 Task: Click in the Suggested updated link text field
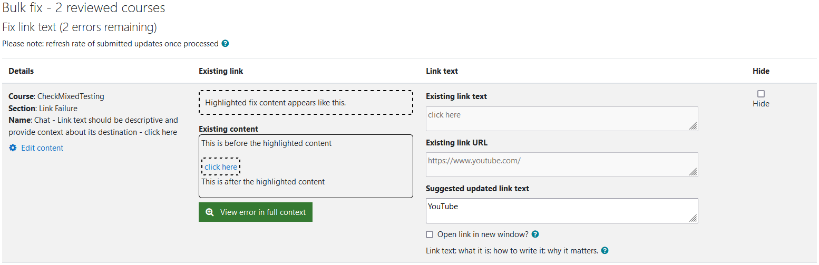click(x=562, y=211)
